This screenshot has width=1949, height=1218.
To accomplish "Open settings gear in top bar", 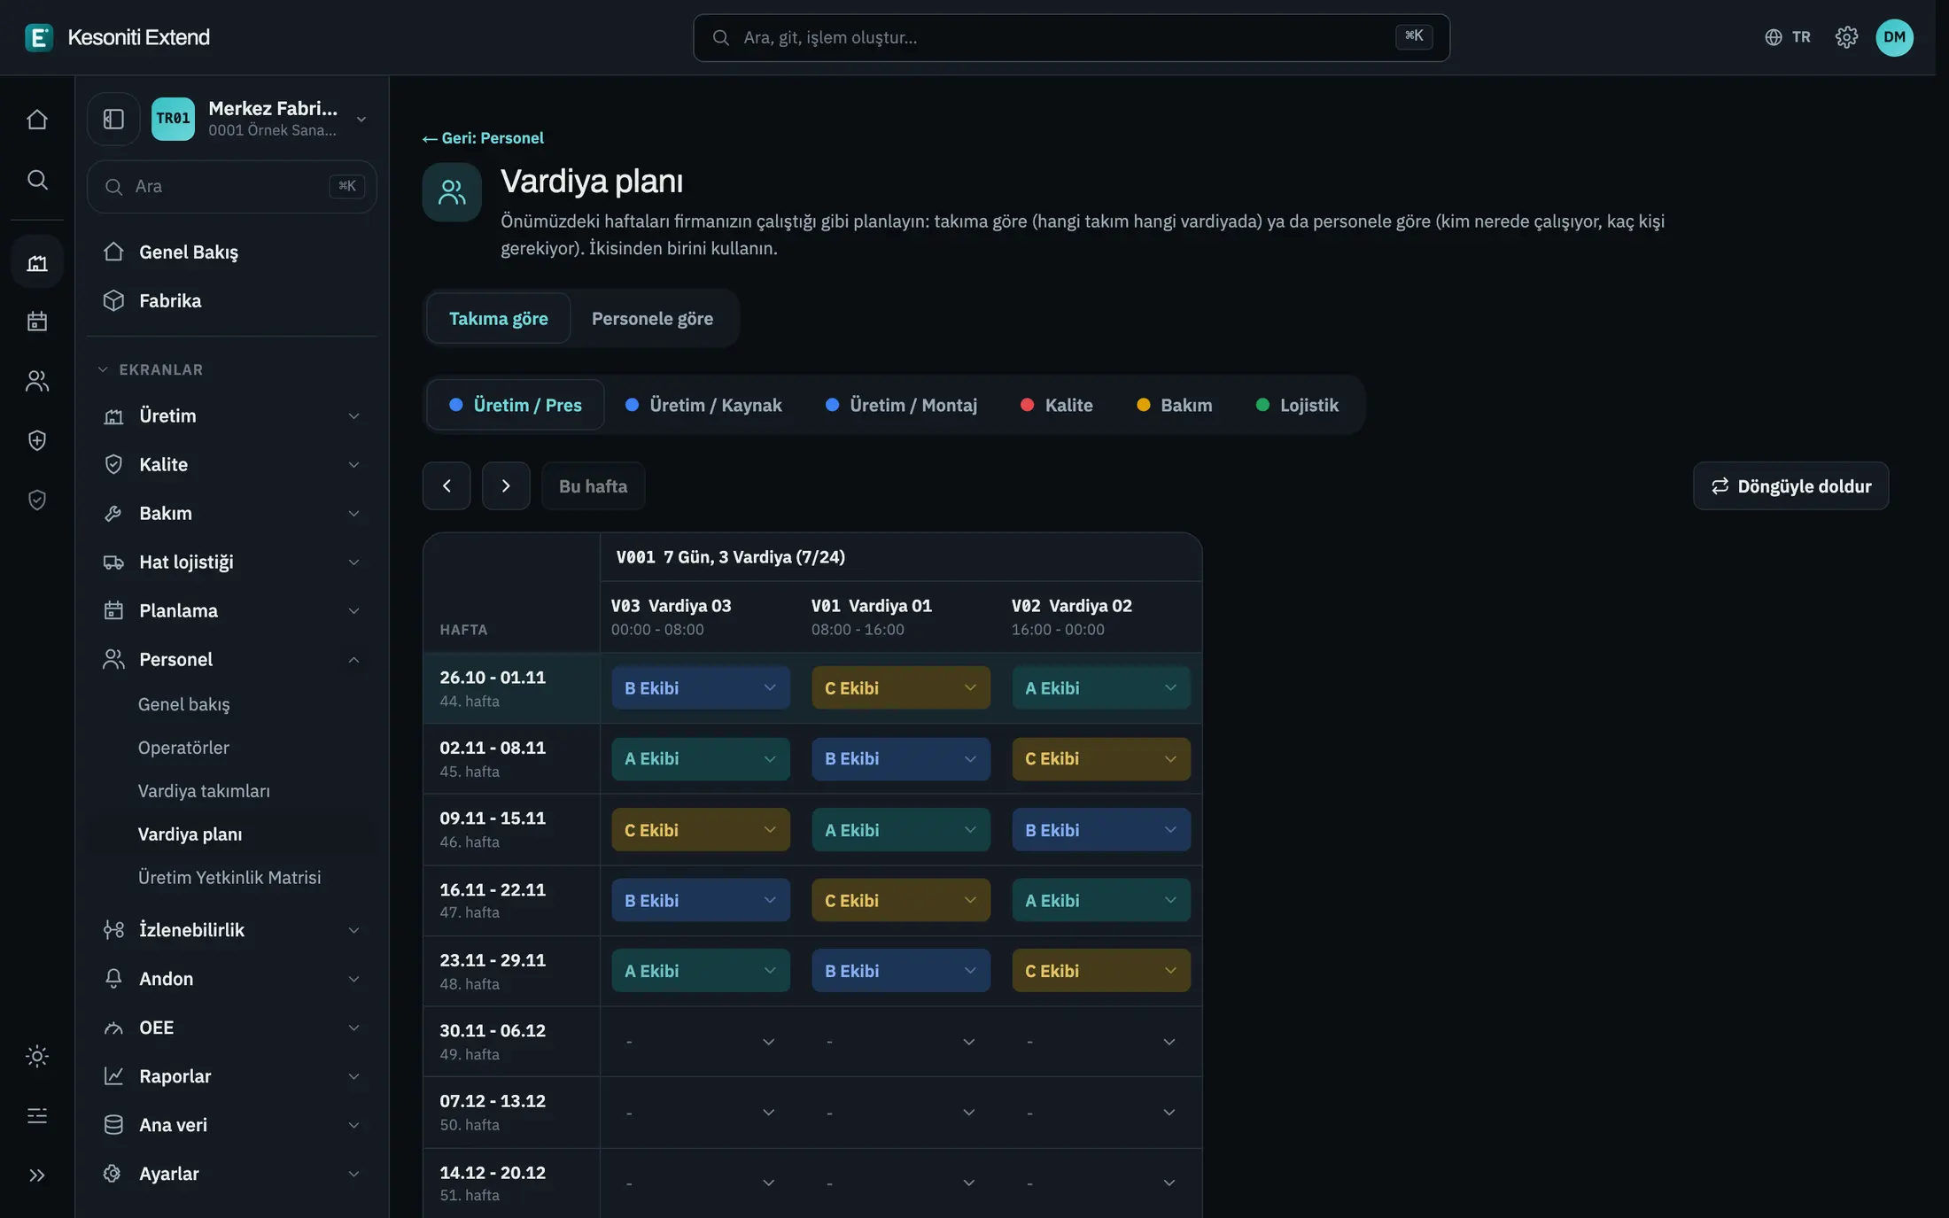I will pyautogui.click(x=1846, y=37).
